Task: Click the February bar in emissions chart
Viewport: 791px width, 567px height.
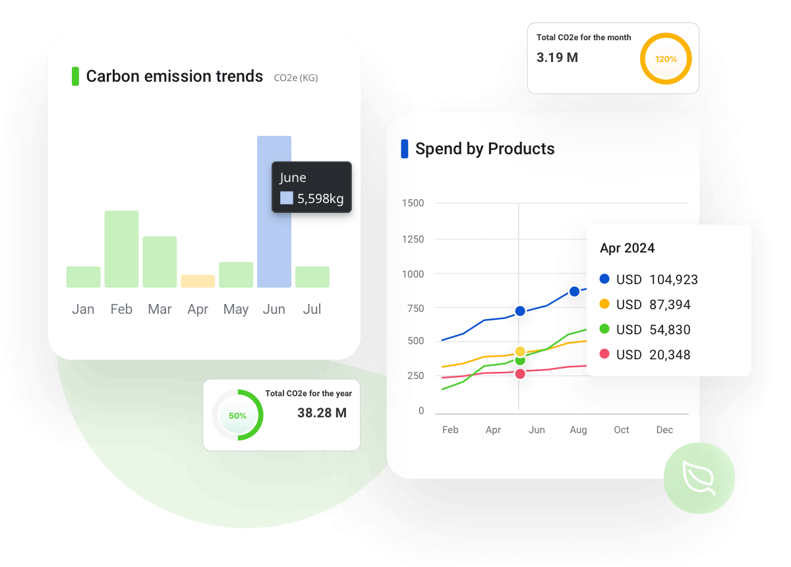Action: click(121, 249)
